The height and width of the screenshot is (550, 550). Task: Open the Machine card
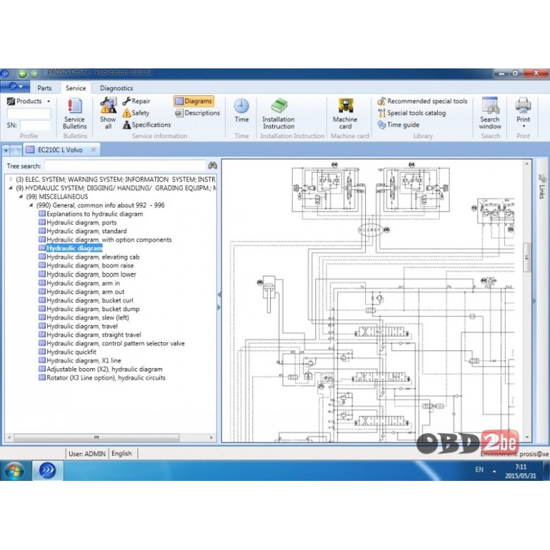click(345, 114)
